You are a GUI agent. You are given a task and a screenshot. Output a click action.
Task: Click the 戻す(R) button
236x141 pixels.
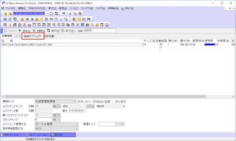click(x=53, y=31)
